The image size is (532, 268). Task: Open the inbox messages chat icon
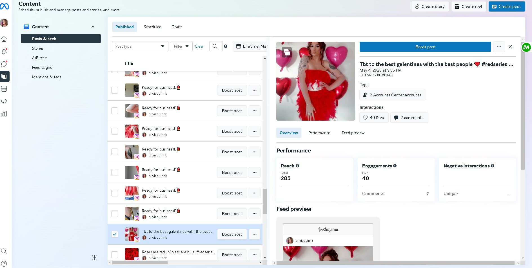click(4, 64)
